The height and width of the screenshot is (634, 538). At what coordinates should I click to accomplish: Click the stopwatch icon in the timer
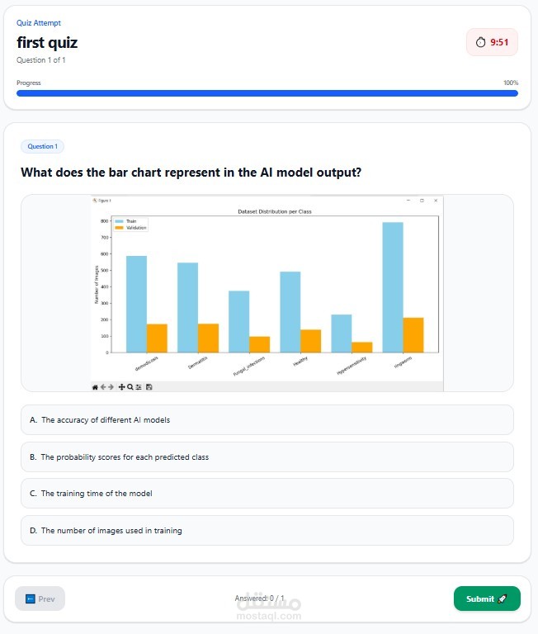[481, 42]
